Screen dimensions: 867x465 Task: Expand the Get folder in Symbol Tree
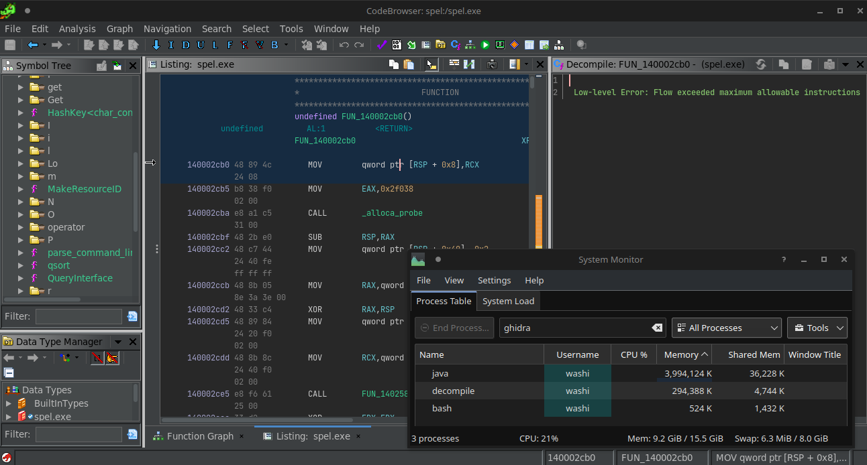click(20, 100)
